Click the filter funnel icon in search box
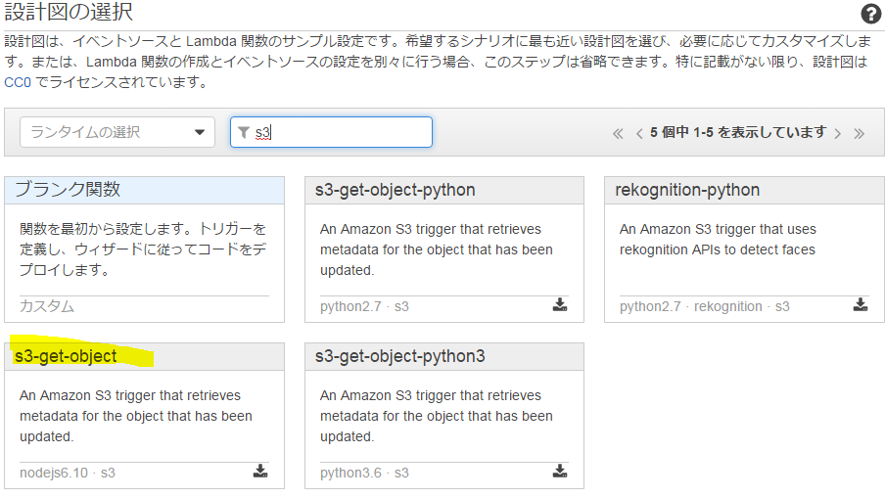This screenshot has height=498, width=885. point(244,132)
